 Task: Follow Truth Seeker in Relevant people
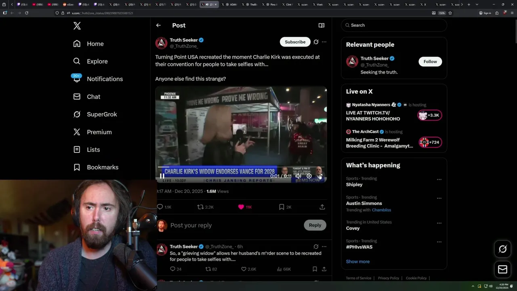tap(430, 61)
